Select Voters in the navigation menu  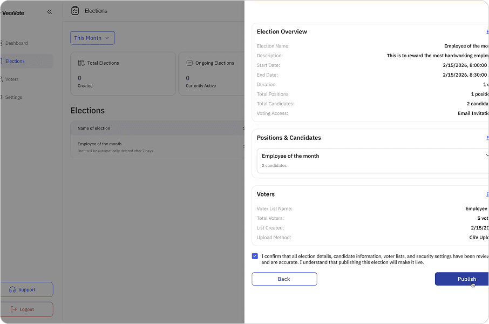click(11, 79)
